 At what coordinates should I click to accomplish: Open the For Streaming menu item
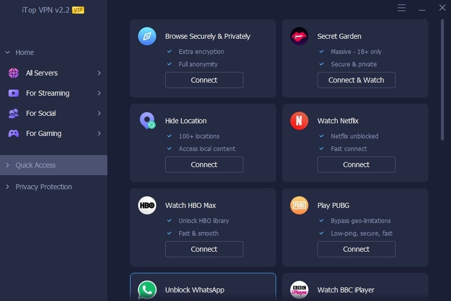point(54,93)
